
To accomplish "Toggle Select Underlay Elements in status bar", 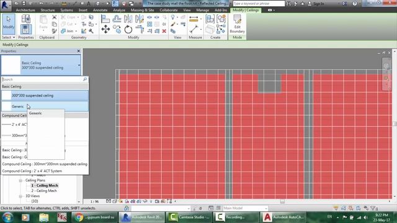I will pos(343,208).
